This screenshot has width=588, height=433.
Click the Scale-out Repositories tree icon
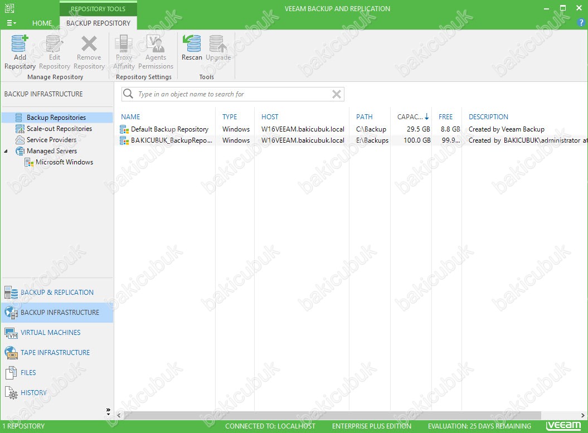(20, 129)
